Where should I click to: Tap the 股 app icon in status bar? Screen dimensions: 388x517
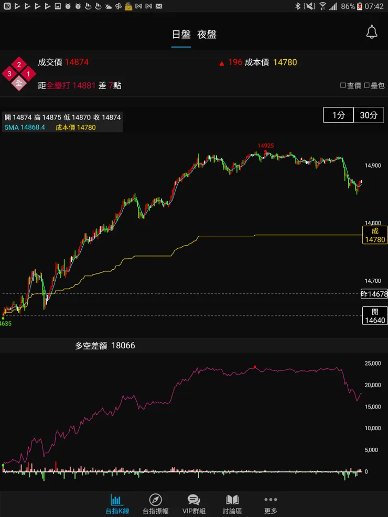(x=7, y=6)
